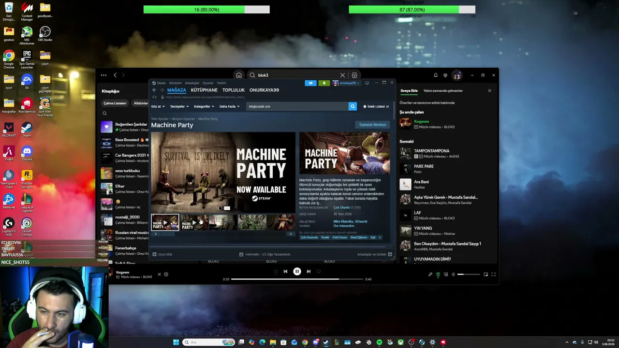Close the Spotify queue panel
The image size is (619, 348).
pos(489,90)
